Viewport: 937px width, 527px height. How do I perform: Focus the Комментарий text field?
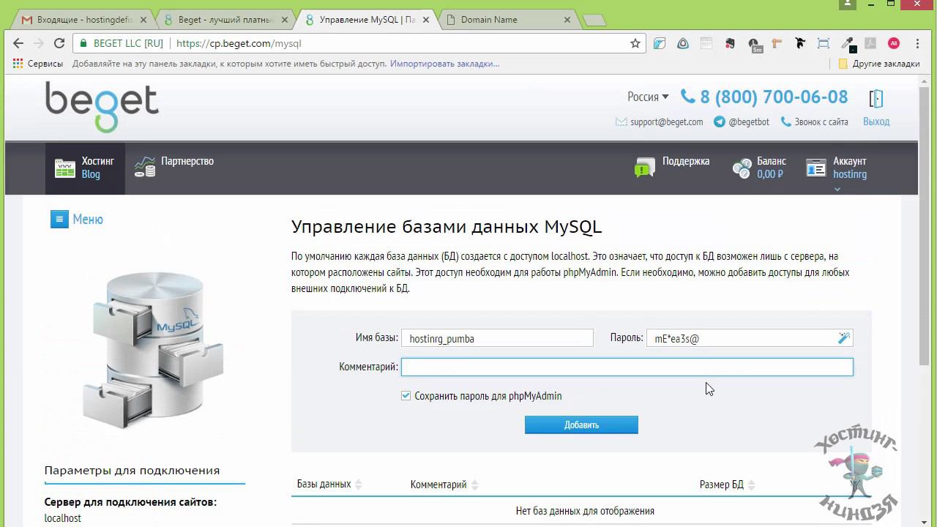point(627,367)
